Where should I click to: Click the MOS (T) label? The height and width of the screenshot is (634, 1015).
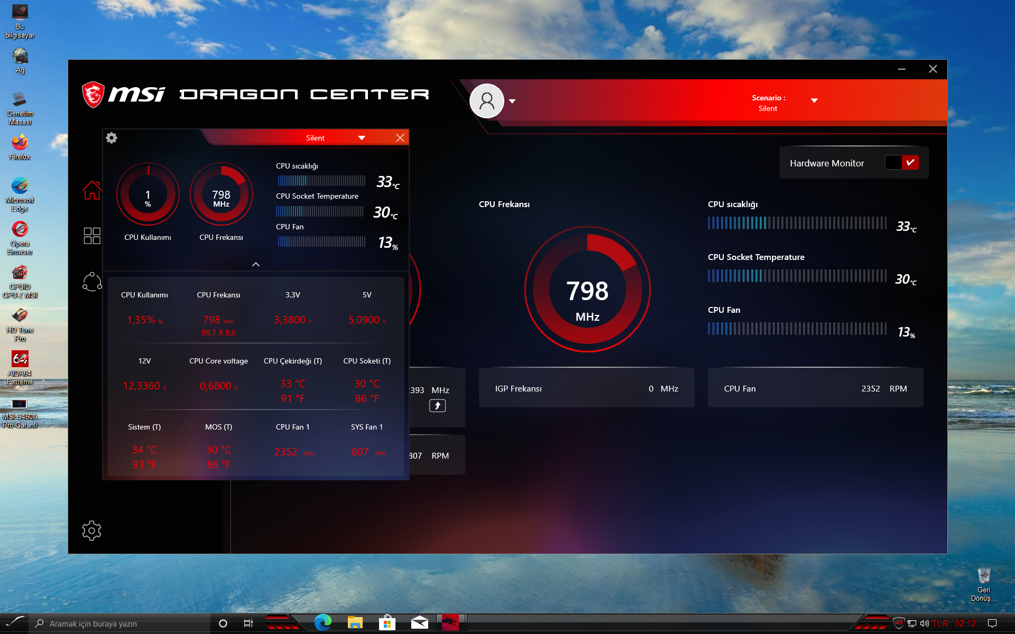coord(219,427)
